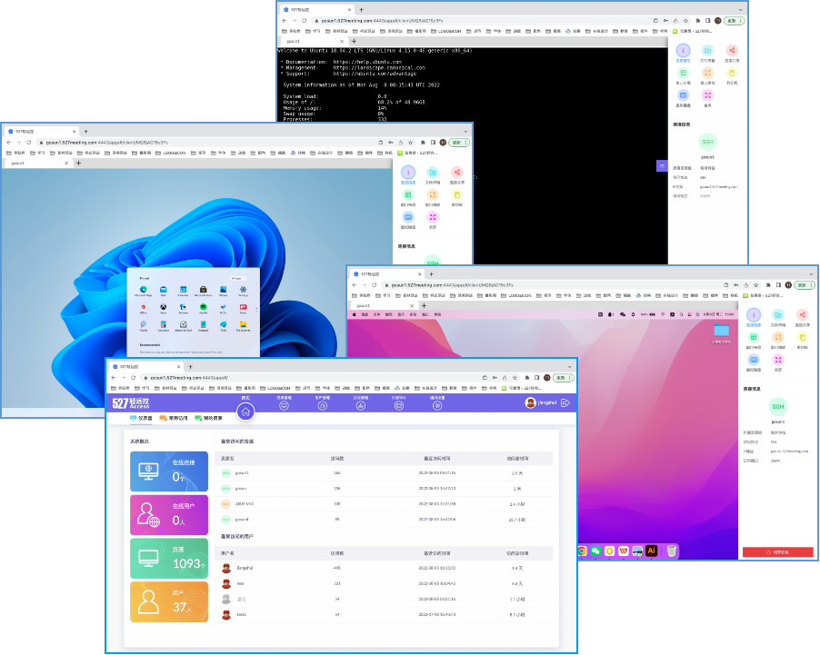Click Illustrator icon in the macOS dock
This screenshot has height=655, width=820.
tap(651, 551)
